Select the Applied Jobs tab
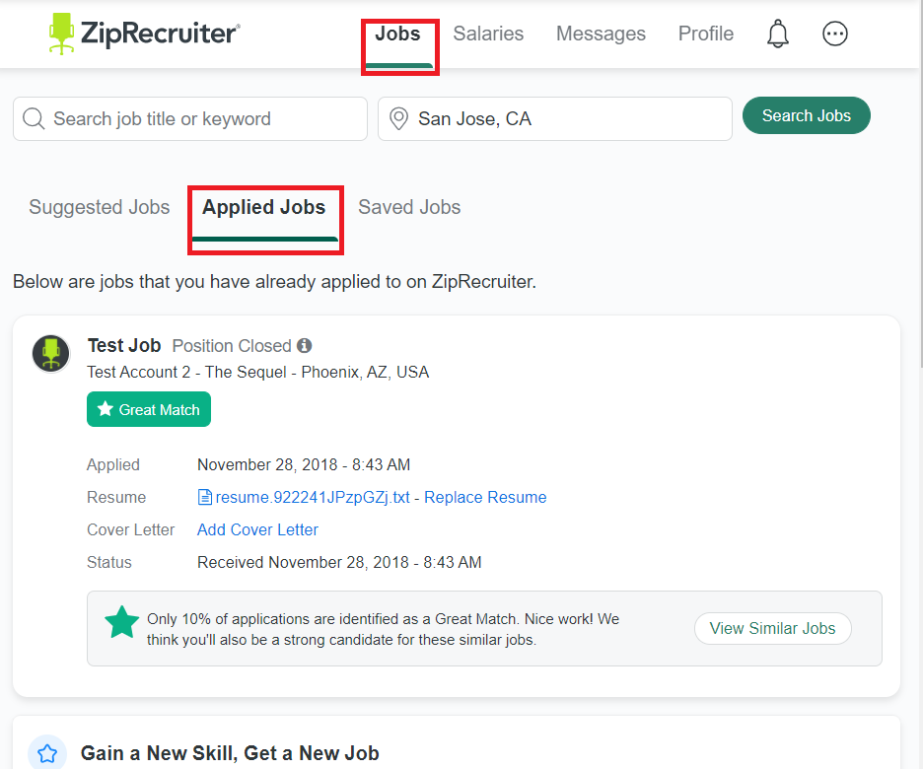This screenshot has width=923, height=769. [x=264, y=207]
